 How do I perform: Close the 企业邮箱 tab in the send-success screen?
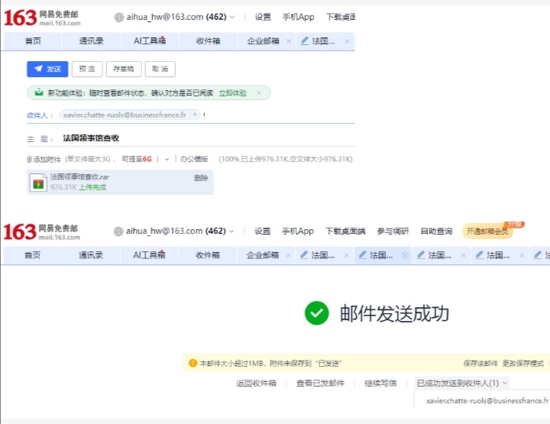point(288,255)
